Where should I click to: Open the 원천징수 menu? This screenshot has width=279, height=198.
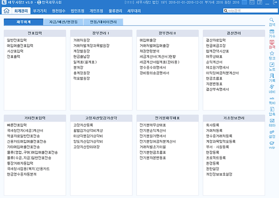point(58,11)
